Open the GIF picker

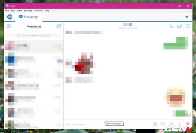pyautogui.click(x=171, y=124)
